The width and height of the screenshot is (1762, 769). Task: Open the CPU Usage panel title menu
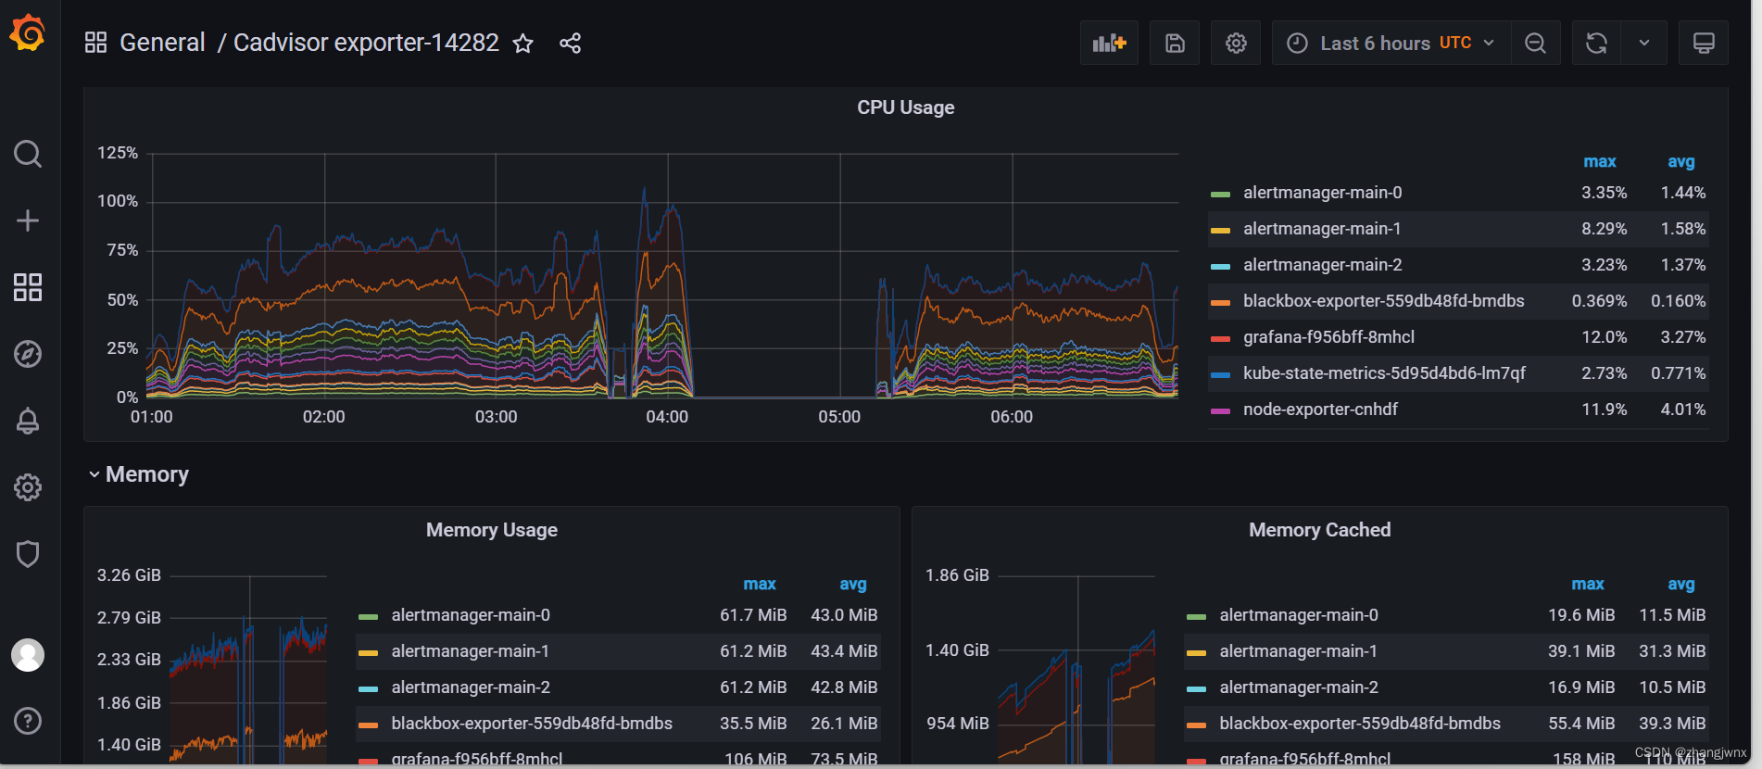(x=905, y=107)
